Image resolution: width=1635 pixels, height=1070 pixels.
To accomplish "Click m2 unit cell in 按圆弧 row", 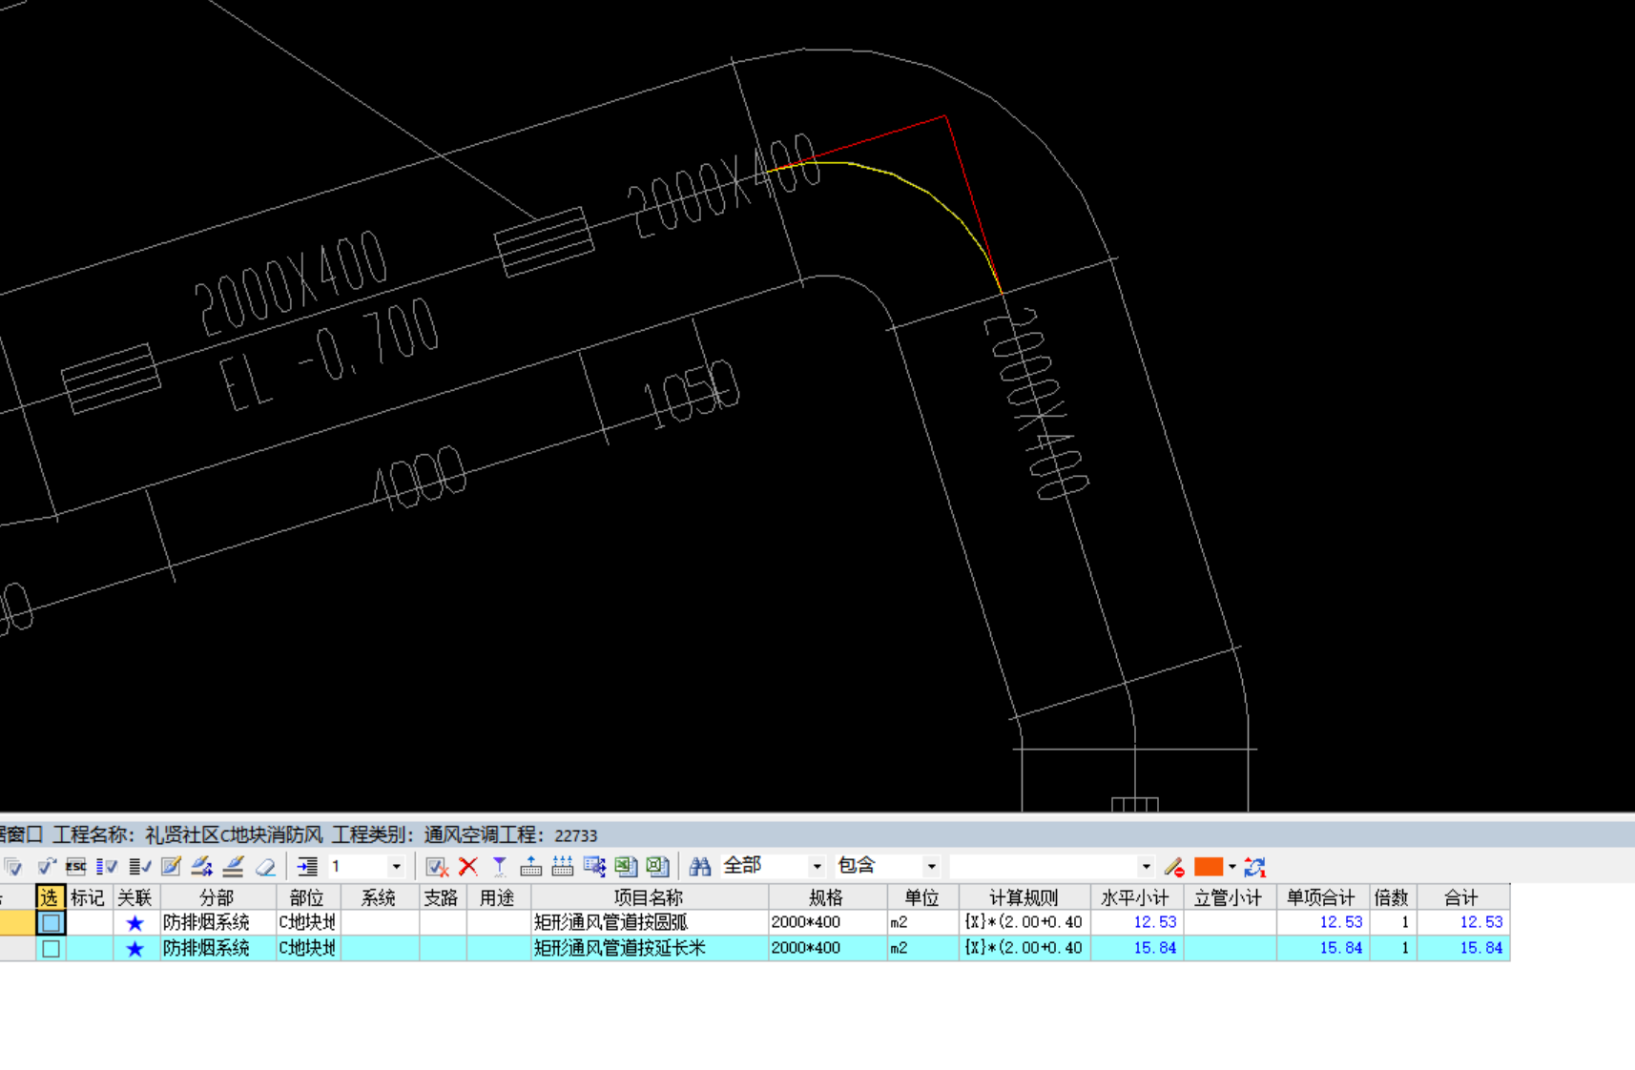I will click(921, 923).
